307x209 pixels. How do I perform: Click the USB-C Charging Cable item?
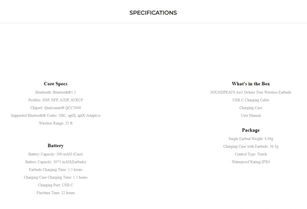coord(251,100)
